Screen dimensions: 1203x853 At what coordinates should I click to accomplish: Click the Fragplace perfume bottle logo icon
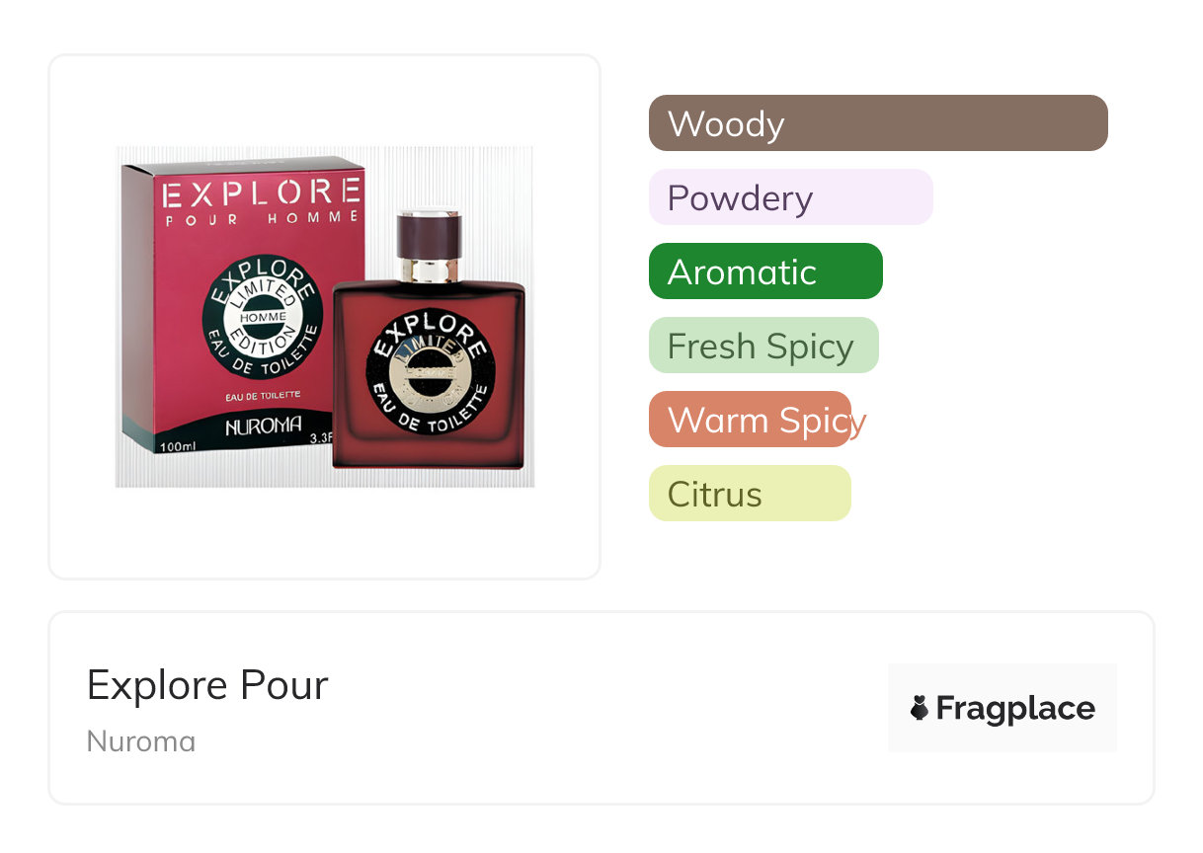coord(920,708)
